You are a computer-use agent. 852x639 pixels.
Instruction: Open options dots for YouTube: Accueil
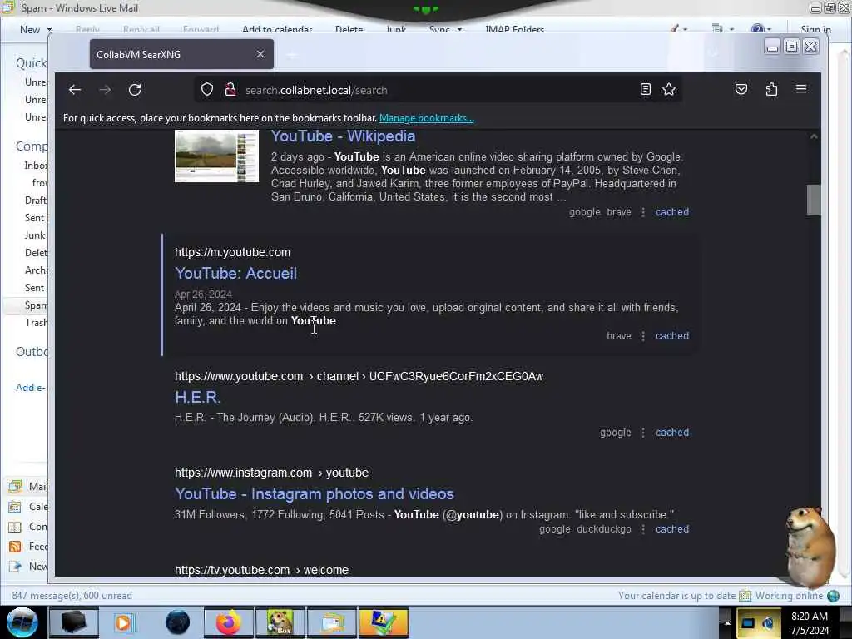[x=643, y=336]
